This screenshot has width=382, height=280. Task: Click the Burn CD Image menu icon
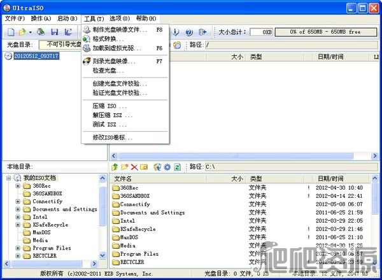pos(87,61)
